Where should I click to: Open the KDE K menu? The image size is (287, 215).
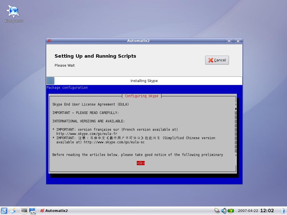pos(4,211)
